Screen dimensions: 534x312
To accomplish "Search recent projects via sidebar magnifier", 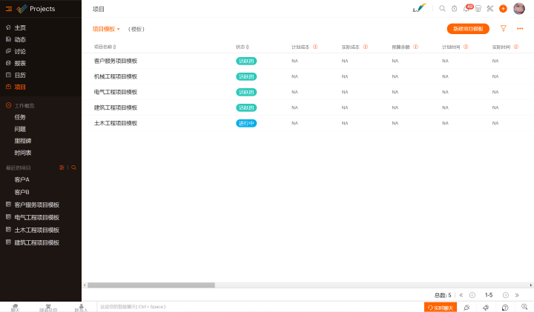I will (x=73, y=167).
